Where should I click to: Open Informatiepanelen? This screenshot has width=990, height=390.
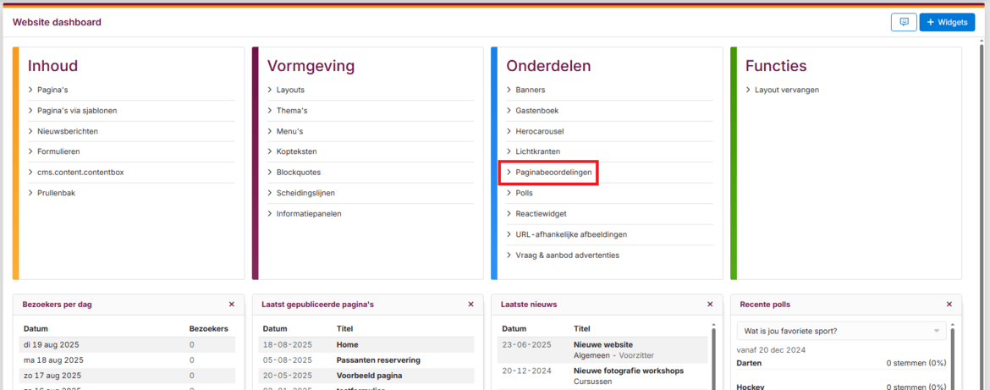[x=309, y=213]
